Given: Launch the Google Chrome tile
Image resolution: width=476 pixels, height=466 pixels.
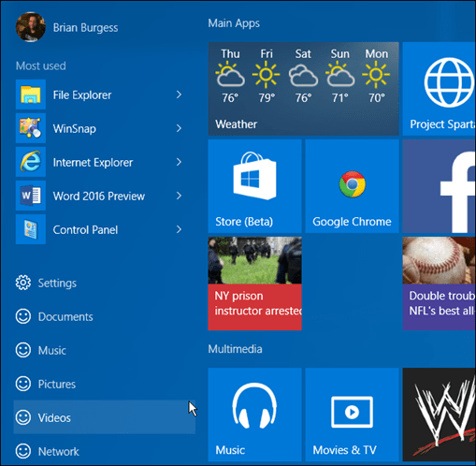Looking at the screenshot, I should coord(352,186).
